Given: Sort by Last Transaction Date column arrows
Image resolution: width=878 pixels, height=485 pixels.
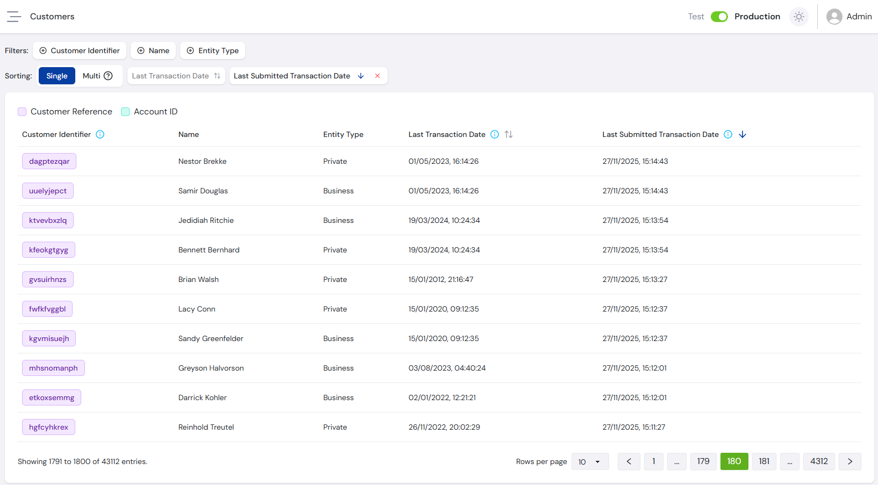Looking at the screenshot, I should [509, 134].
